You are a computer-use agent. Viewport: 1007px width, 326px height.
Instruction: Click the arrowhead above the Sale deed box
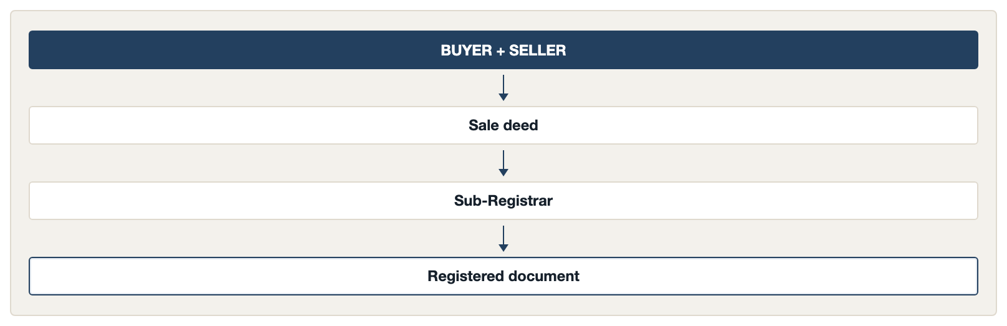pyautogui.click(x=504, y=97)
